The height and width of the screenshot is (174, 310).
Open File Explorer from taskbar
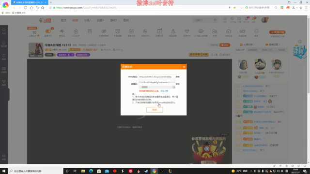pyautogui.click(x=83, y=171)
